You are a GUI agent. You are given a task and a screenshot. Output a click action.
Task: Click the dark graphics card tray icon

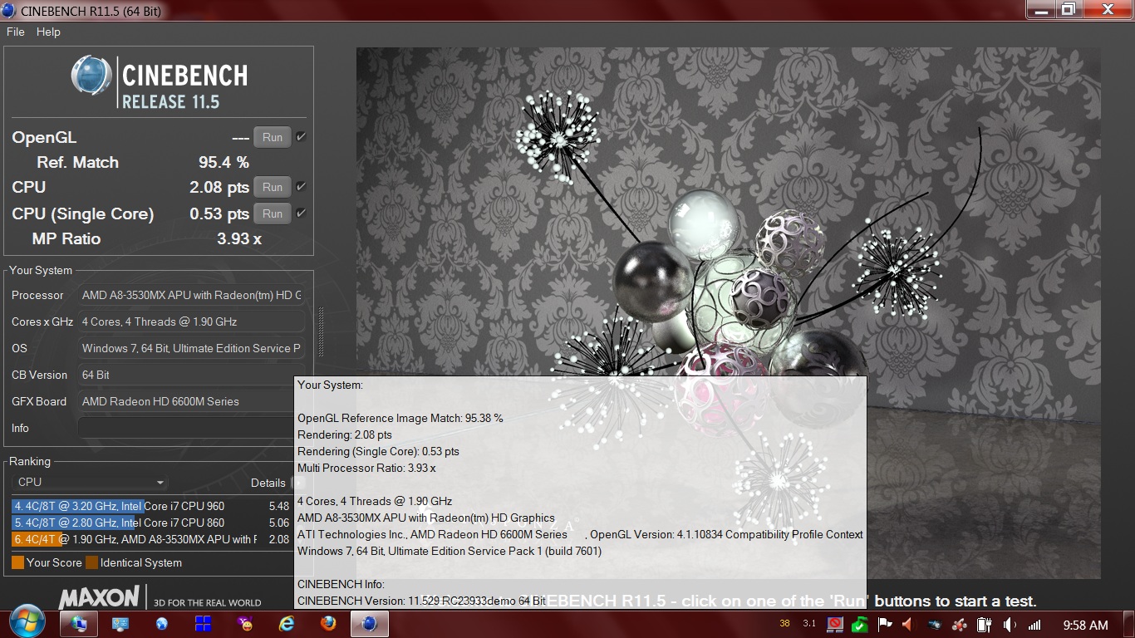pyautogui.click(x=935, y=624)
